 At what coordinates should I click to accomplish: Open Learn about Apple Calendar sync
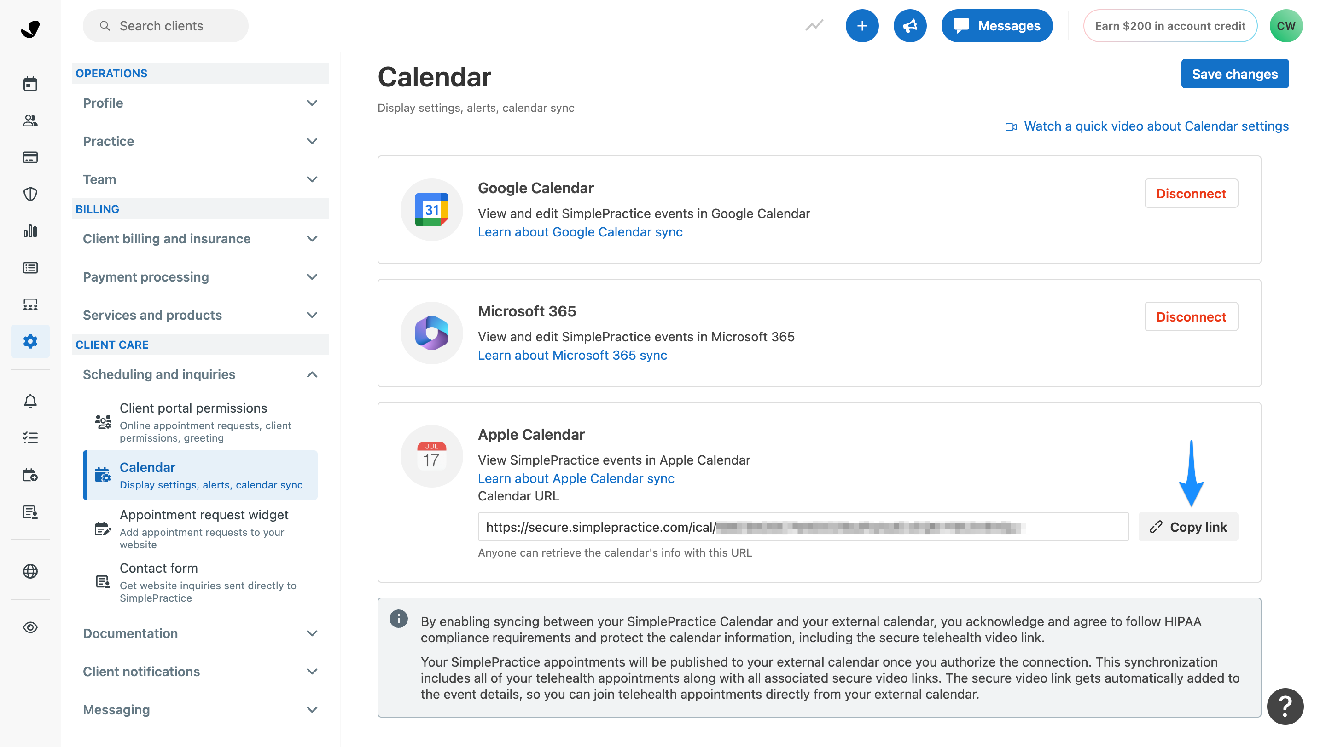point(576,479)
